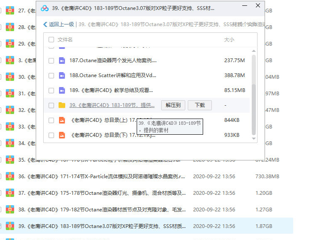
Task: Click video file icon for 188.Octane Scatter
Action: click(x=62, y=75)
